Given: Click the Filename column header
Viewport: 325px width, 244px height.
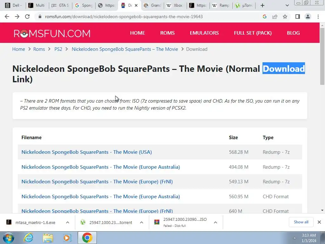Looking at the screenshot, I should click(x=31, y=138).
